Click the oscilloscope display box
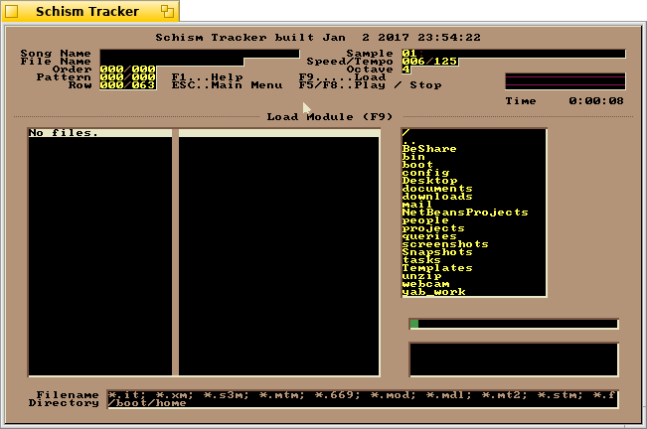 click(x=566, y=81)
